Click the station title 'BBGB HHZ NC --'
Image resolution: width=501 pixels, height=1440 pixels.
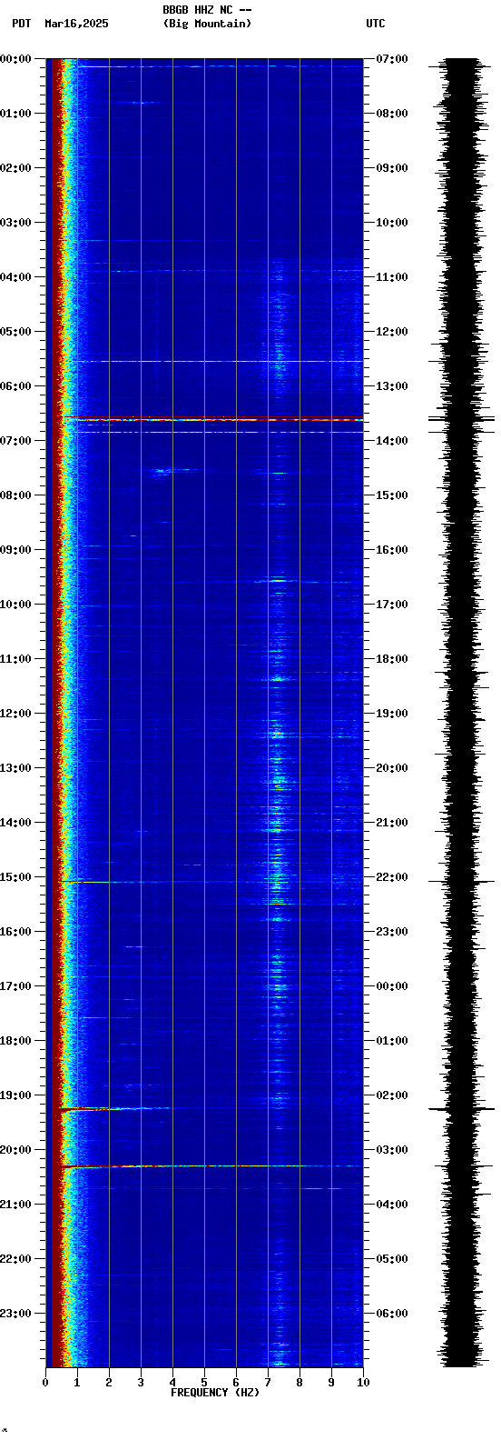point(207,10)
